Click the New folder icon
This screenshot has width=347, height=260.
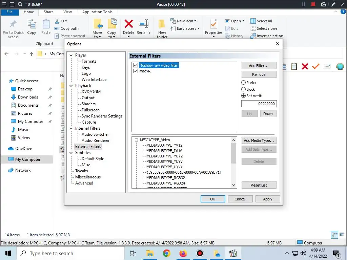tap(162, 24)
